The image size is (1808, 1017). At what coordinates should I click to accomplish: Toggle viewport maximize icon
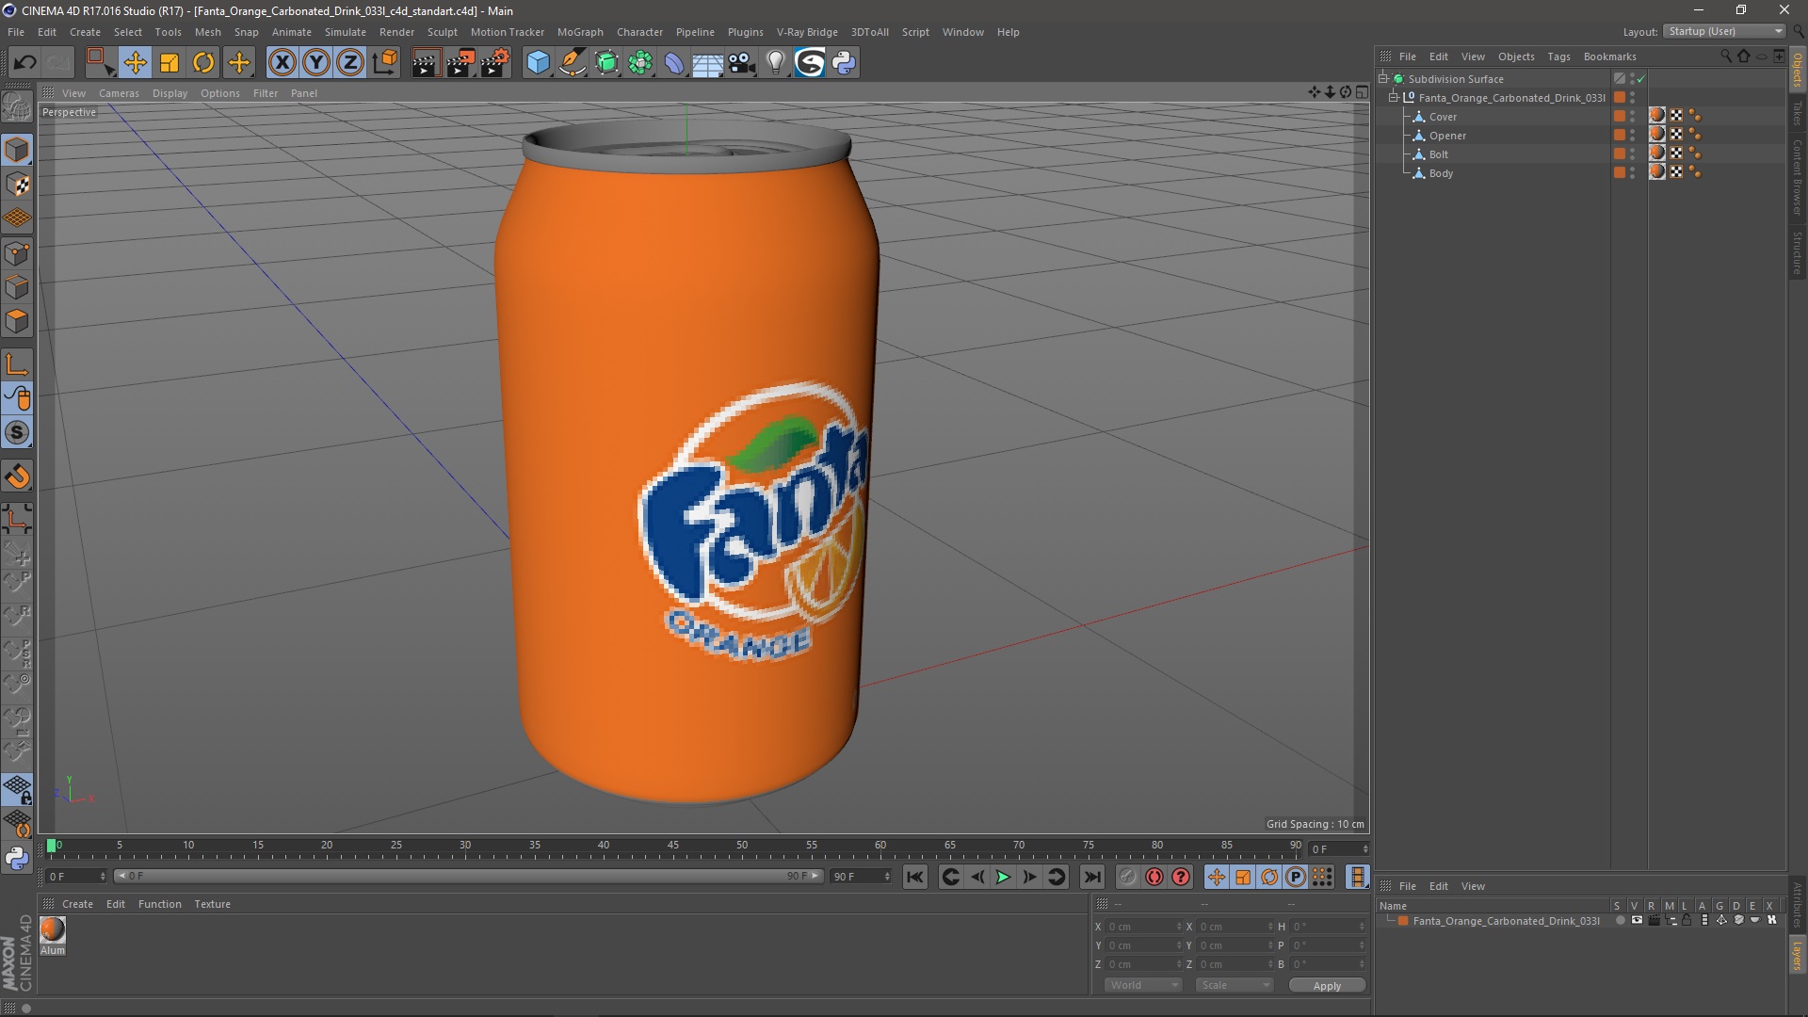point(1362,92)
